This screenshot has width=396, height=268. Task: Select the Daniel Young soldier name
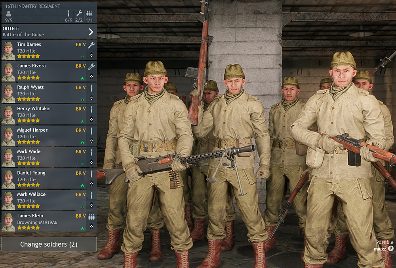31,173
